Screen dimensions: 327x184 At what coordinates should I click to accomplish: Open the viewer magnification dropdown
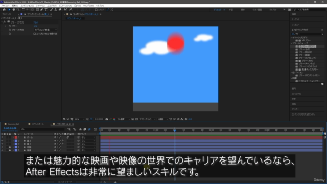(80, 119)
